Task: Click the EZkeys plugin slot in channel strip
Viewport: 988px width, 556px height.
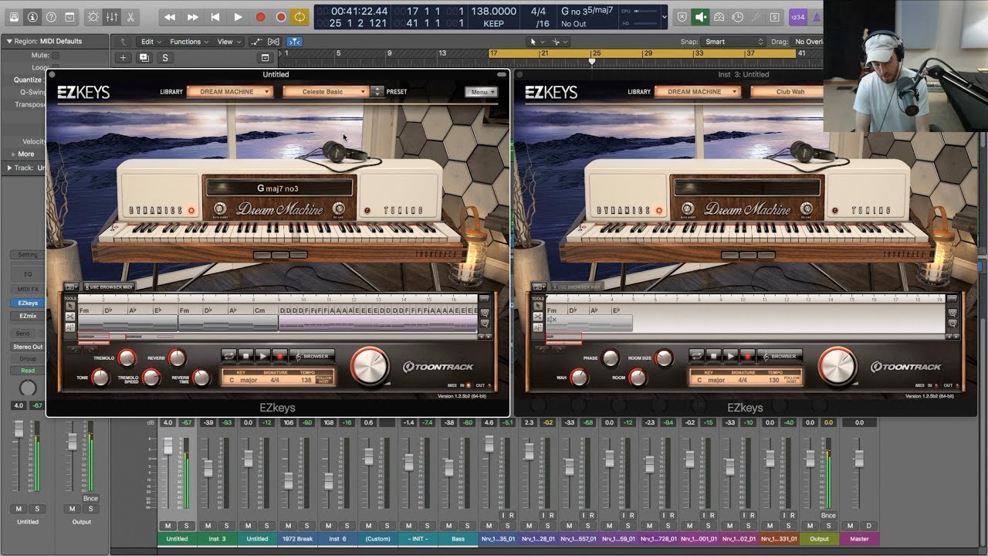Action: pos(28,303)
